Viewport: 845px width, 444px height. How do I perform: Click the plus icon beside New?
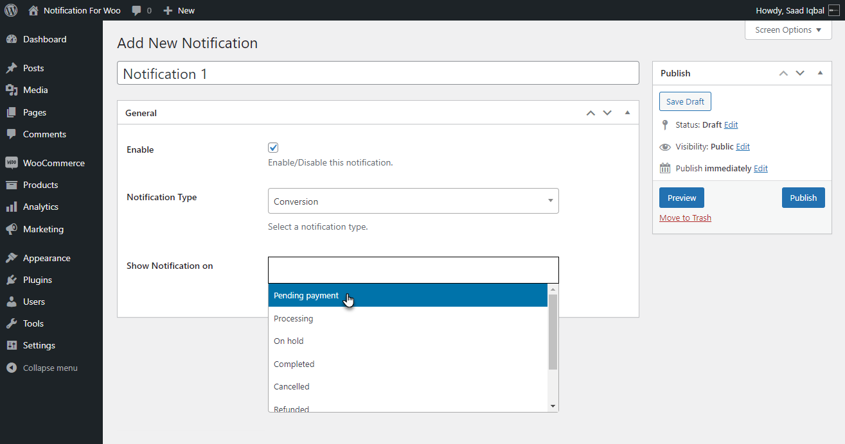[x=168, y=10]
